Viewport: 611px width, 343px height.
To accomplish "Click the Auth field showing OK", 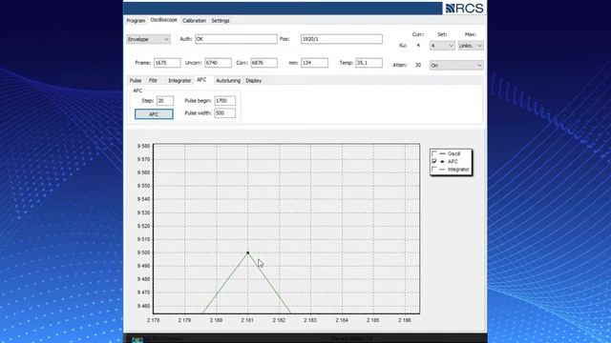I will 236,39.
